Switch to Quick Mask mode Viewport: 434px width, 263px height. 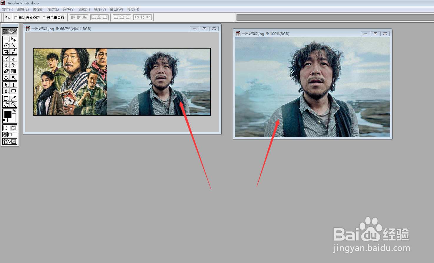point(14,128)
